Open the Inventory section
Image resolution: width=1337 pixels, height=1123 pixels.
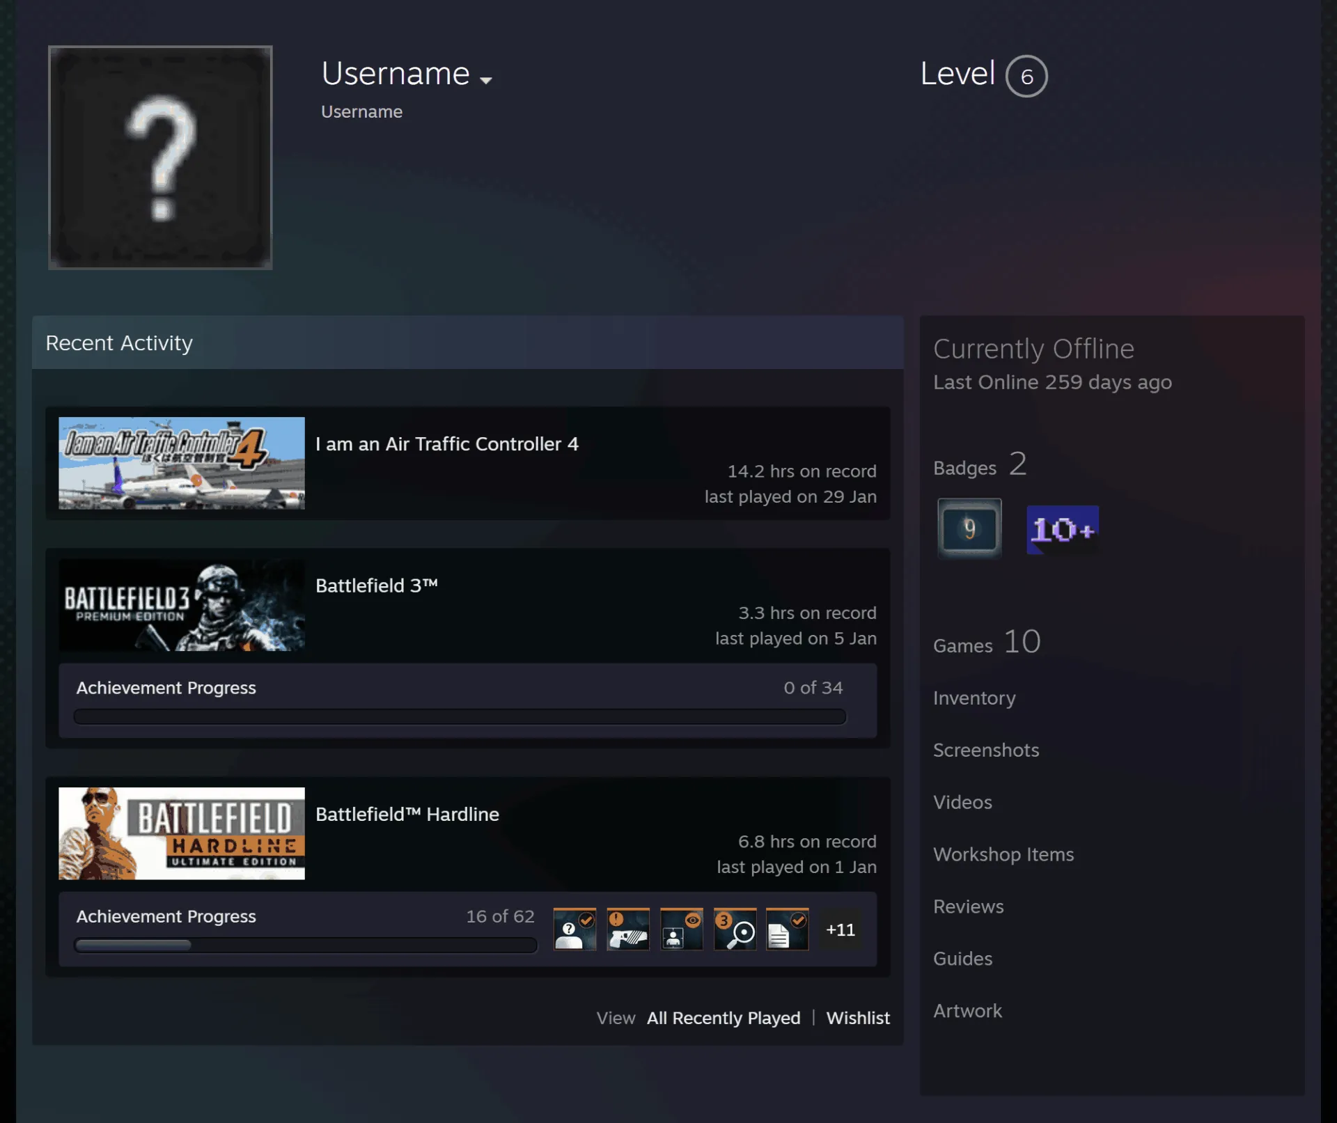(x=974, y=698)
